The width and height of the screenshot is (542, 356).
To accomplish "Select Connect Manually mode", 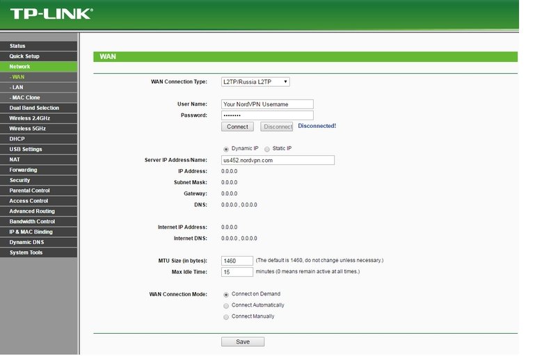I will (226, 317).
